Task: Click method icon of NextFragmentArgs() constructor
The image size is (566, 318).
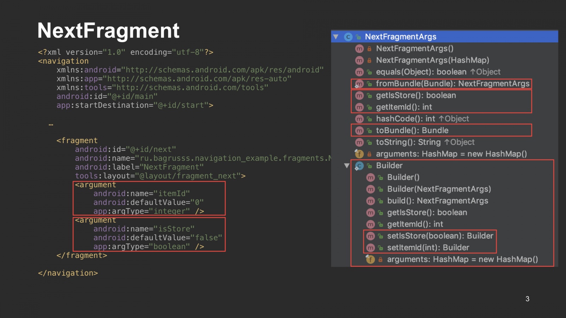Action: [x=359, y=49]
